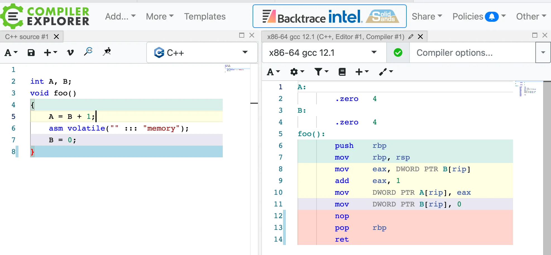Click source line 'int A, B;'
Image resolution: width=551 pixels, height=255 pixels.
[51, 81]
